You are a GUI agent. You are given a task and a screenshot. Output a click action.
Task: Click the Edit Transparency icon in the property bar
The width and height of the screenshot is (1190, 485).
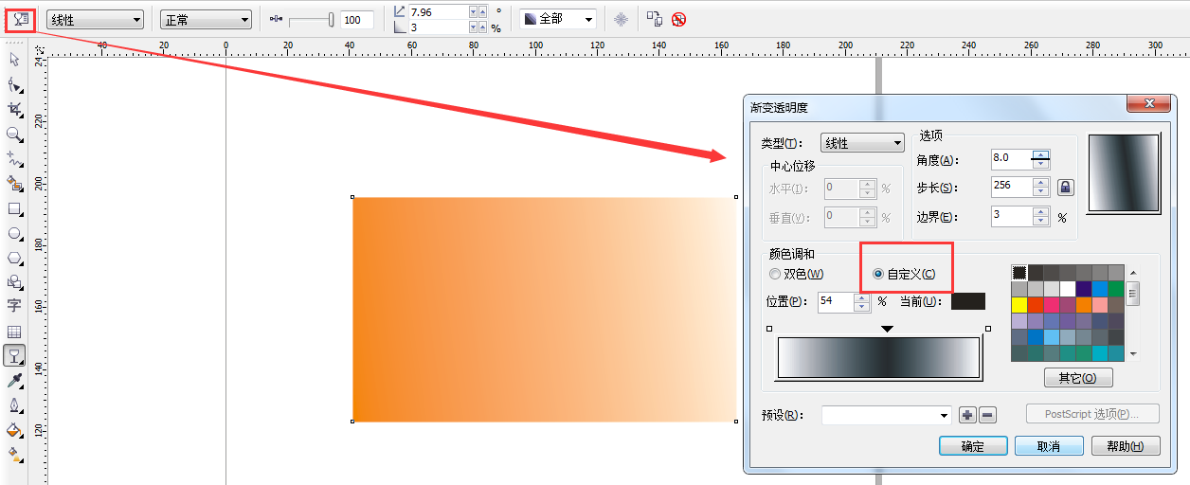[21, 19]
